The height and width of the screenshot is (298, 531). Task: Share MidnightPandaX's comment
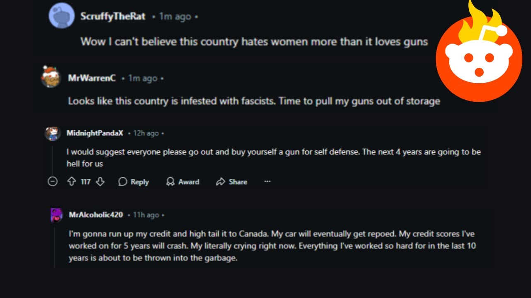pos(231,182)
